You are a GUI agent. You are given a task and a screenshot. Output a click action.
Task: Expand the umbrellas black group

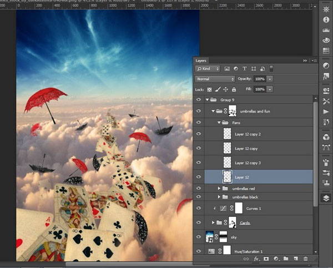click(219, 197)
